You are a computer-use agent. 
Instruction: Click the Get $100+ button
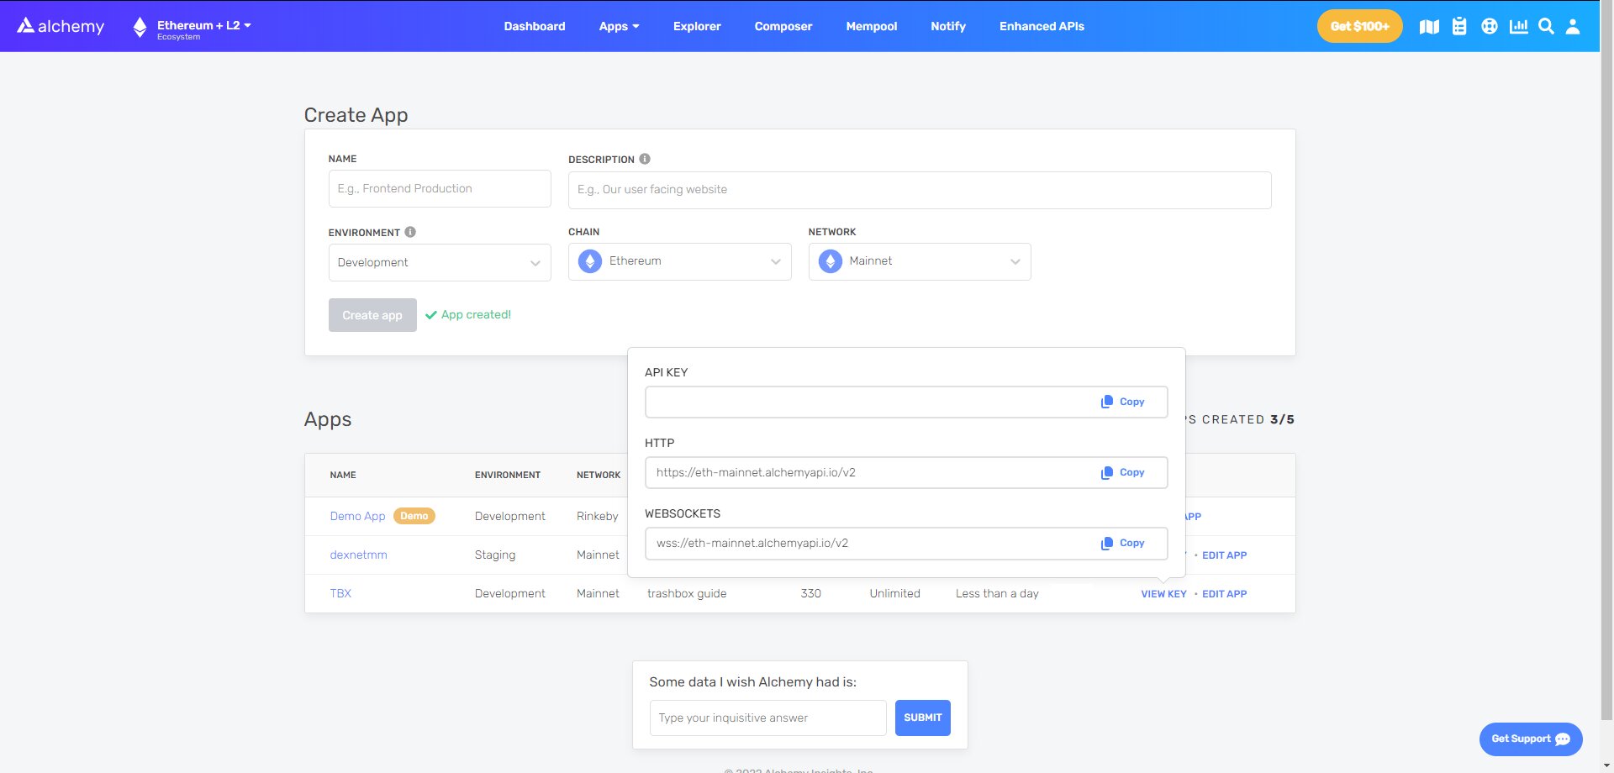pos(1359,26)
